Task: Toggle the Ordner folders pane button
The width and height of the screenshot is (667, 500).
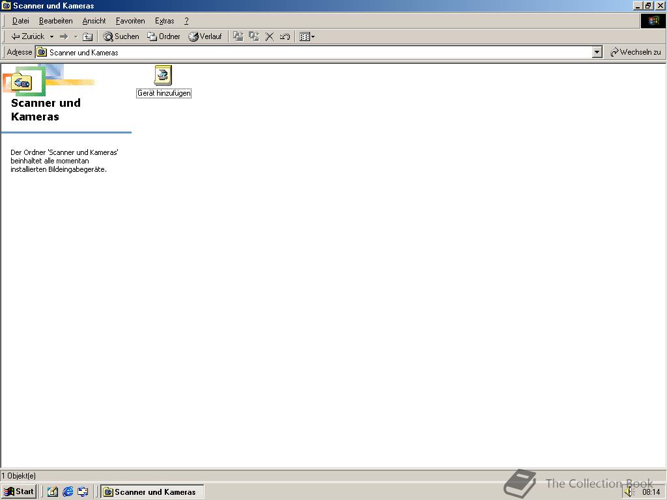Action: coord(163,36)
